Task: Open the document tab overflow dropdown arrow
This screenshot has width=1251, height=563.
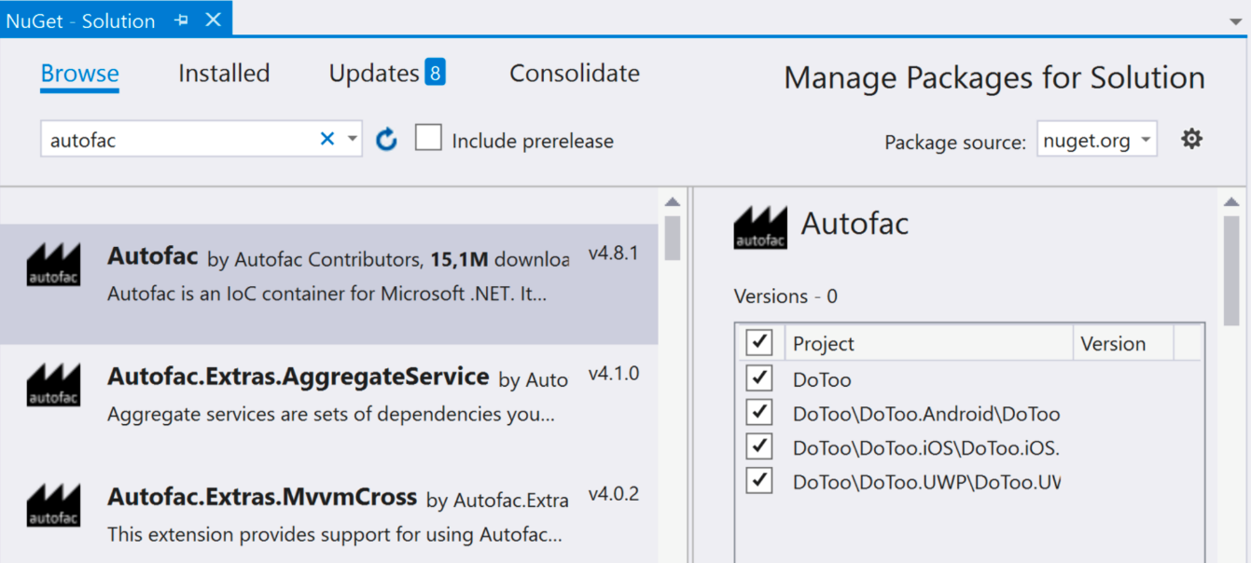Action: [x=1236, y=21]
